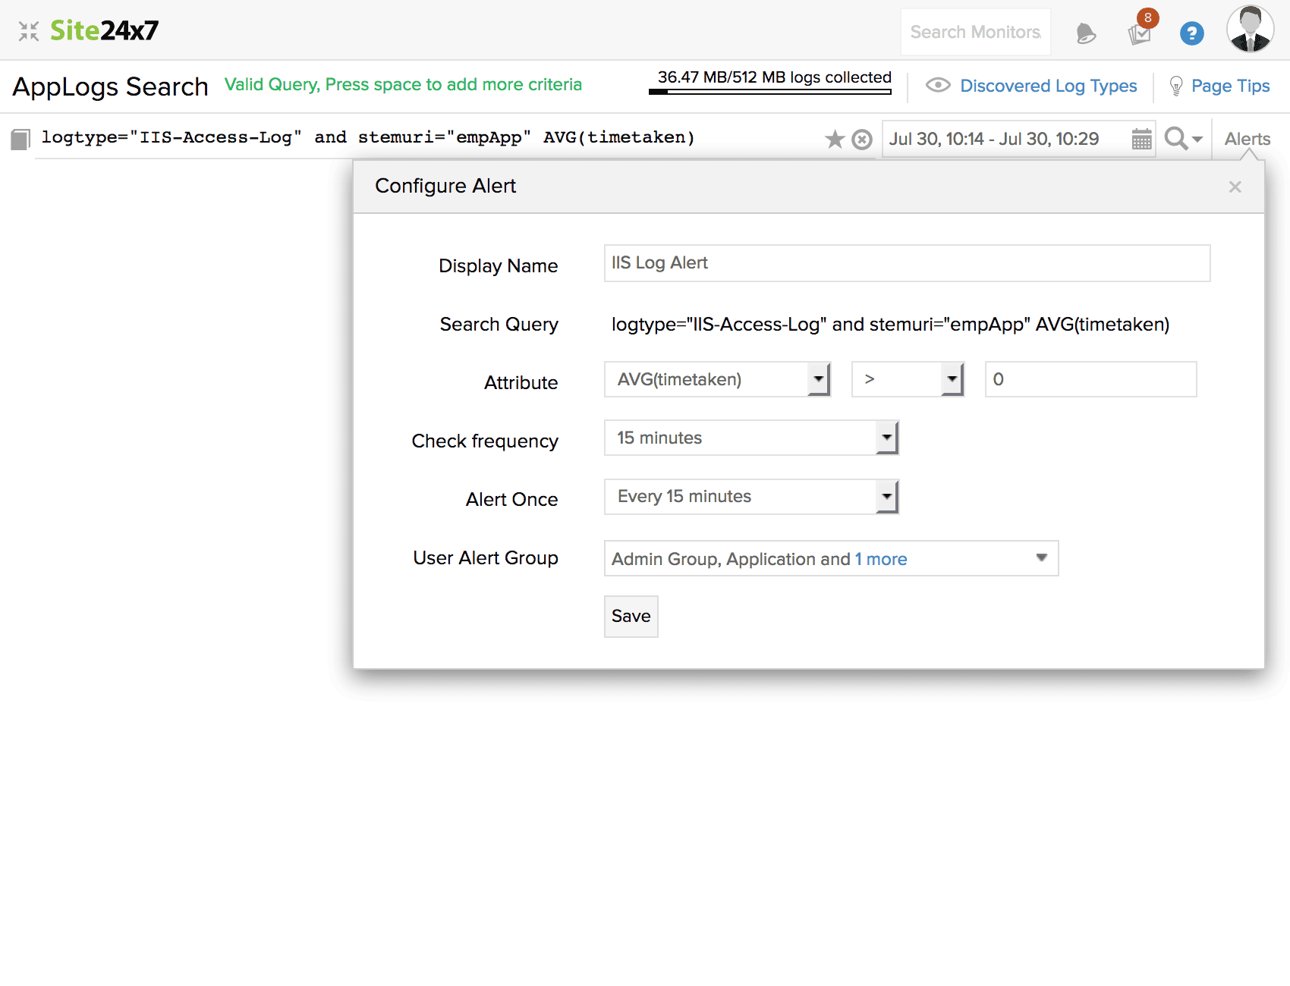Open the user profile avatar

pyautogui.click(x=1250, y=30)
